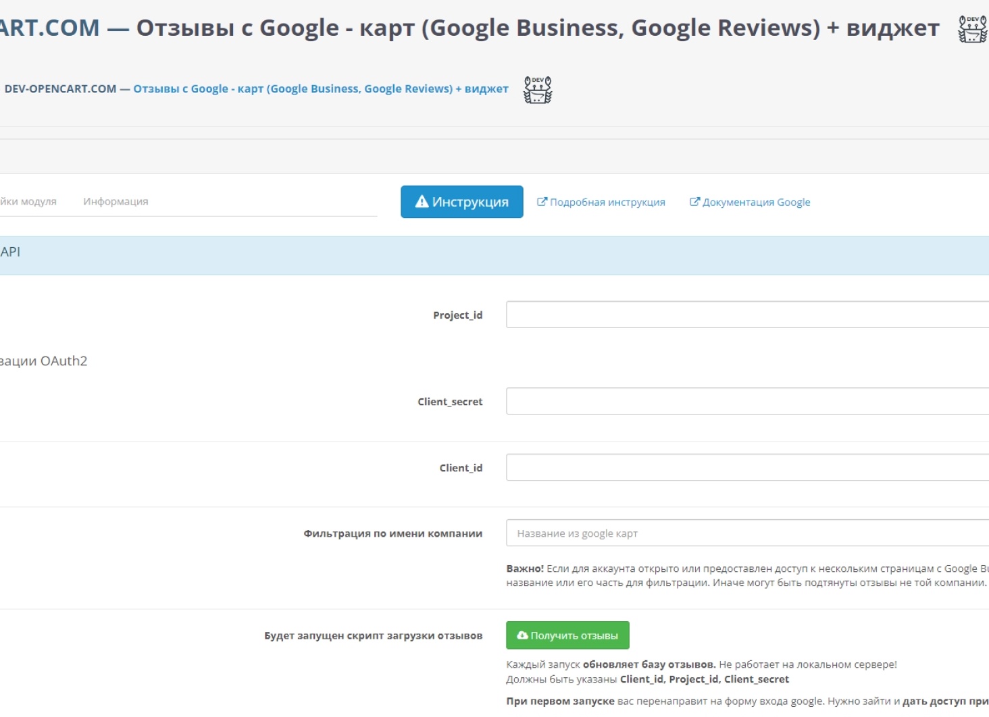This screenshot has width=989, height=717.
Task: Focus the Client_secret input field
Action: [747, 401]
